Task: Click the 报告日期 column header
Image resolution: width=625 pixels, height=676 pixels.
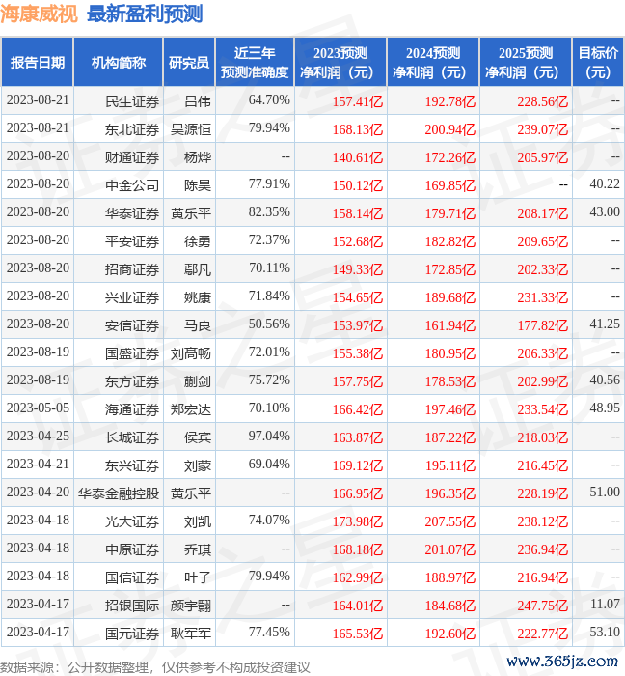Action: (x=38, y=63)
